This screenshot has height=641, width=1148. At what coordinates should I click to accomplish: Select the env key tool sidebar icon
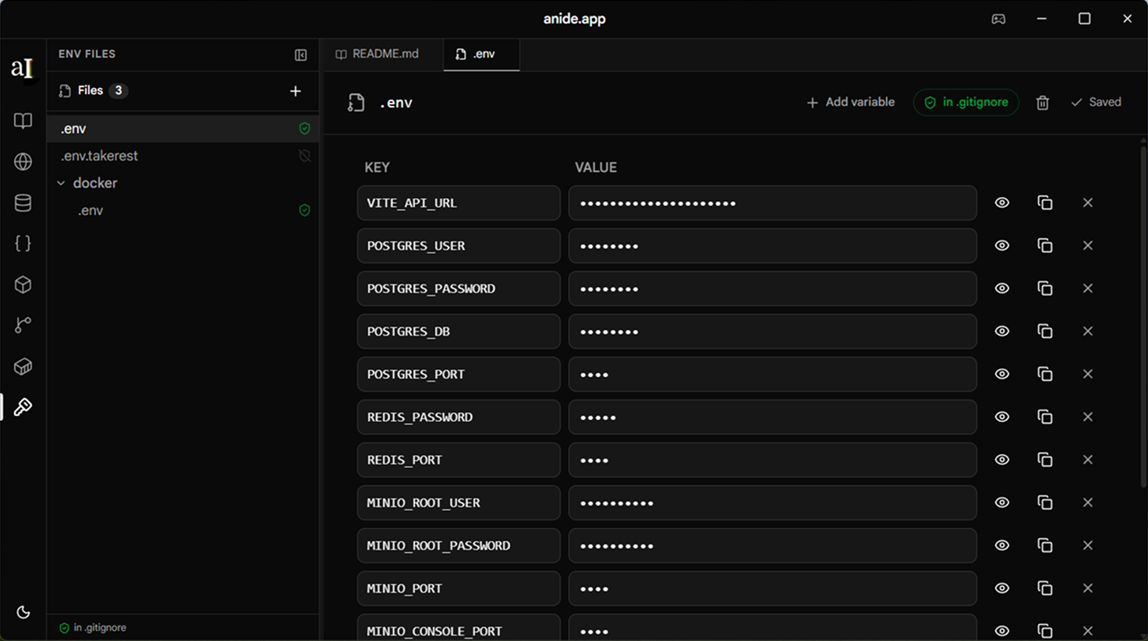pos(23,407)
